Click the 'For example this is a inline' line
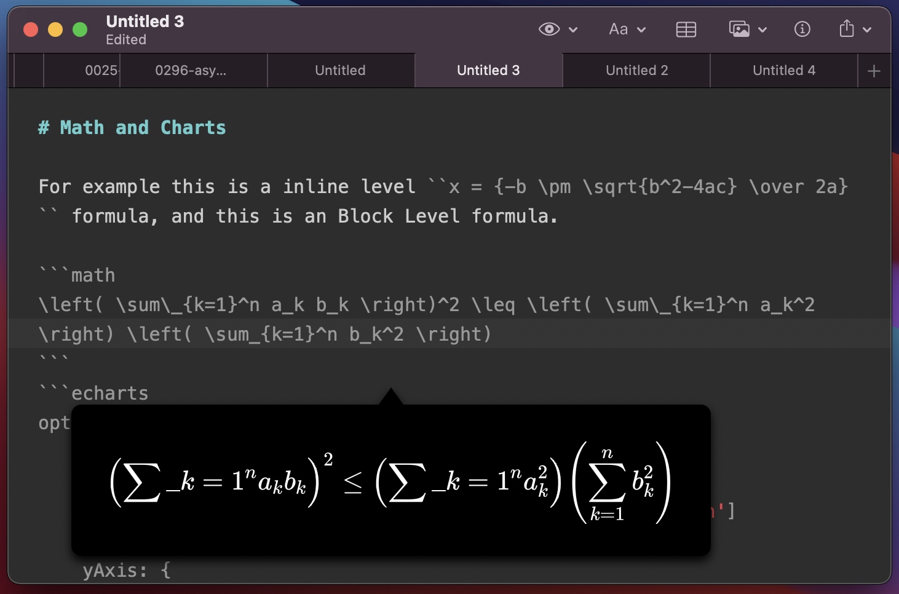This screenshot has width=899, height=594. [443, 186]
